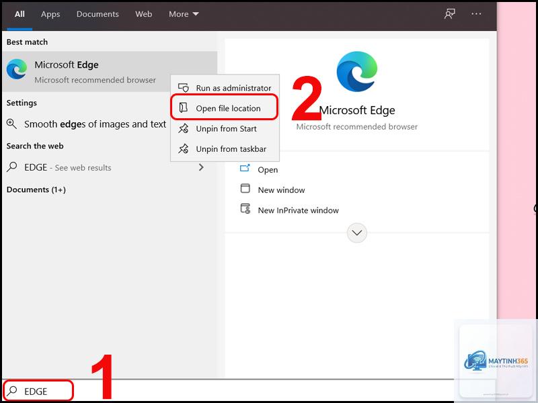Screen dimensions: 538x403
Task: Switch to the All search tab
Action: click(x=20, y=14)
